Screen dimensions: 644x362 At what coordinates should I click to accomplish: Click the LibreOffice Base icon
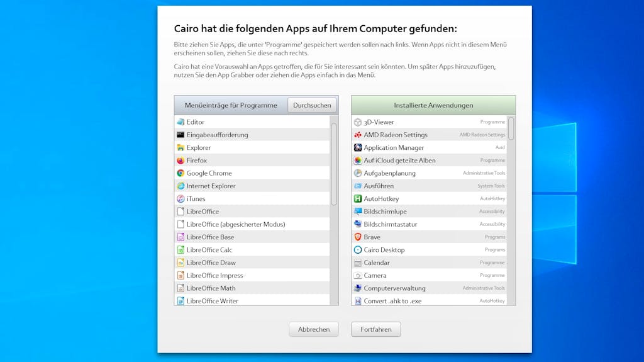coord(180,237)
